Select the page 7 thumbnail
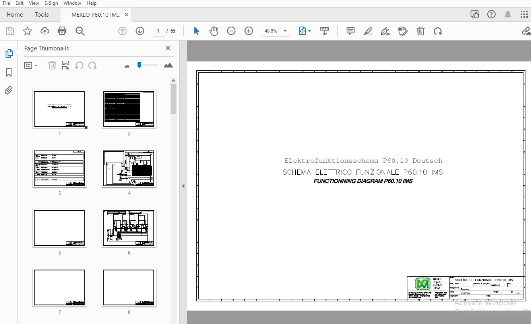Screen dimensions: 531x324 tap(60, 287)
